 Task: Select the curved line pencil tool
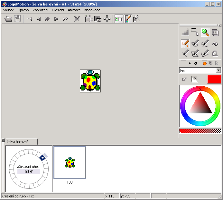pos(205,43)
